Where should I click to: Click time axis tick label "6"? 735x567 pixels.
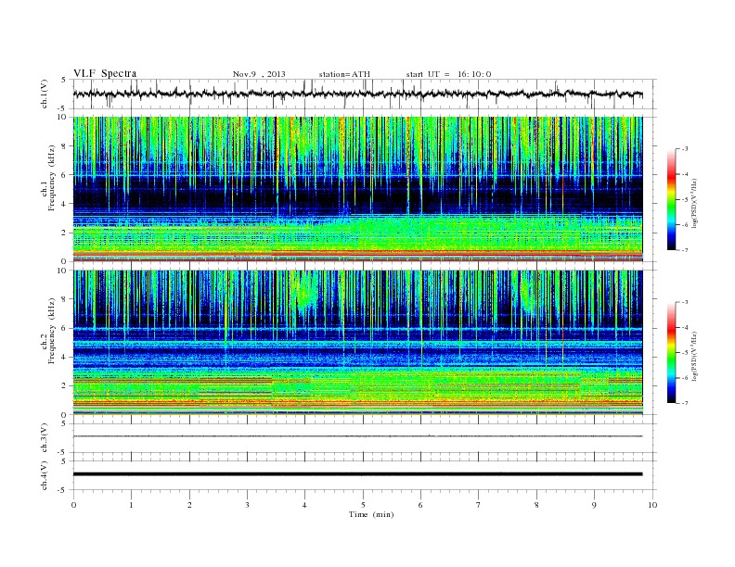[x=421, y=505]
